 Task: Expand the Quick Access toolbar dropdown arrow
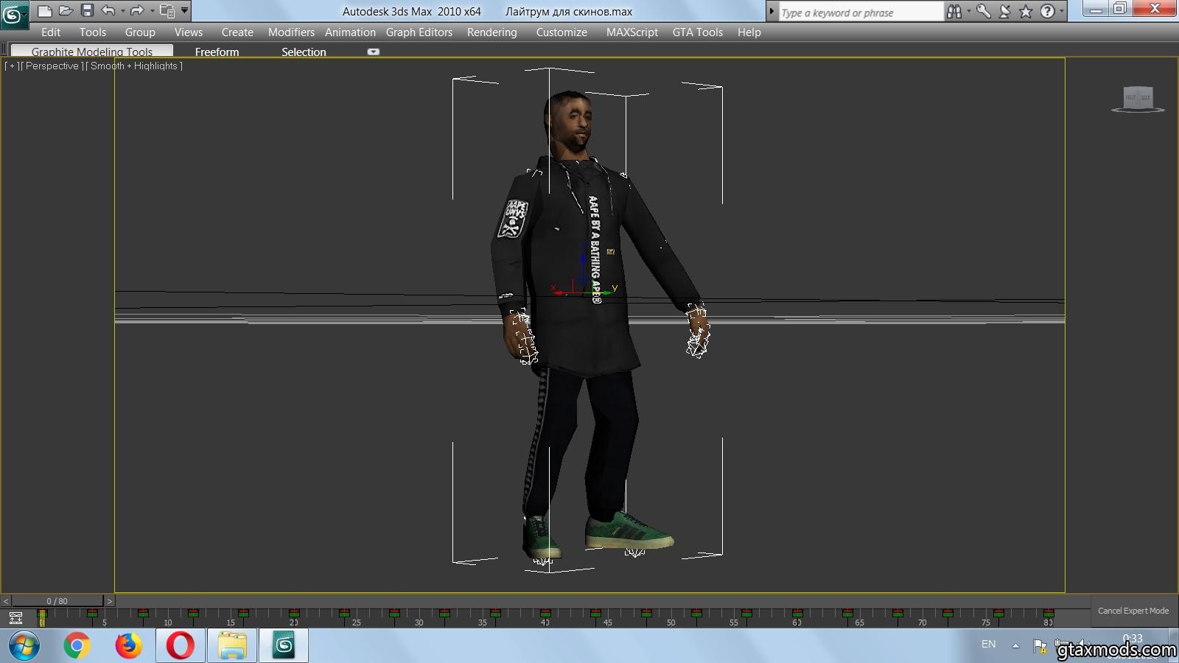(184, 11)
